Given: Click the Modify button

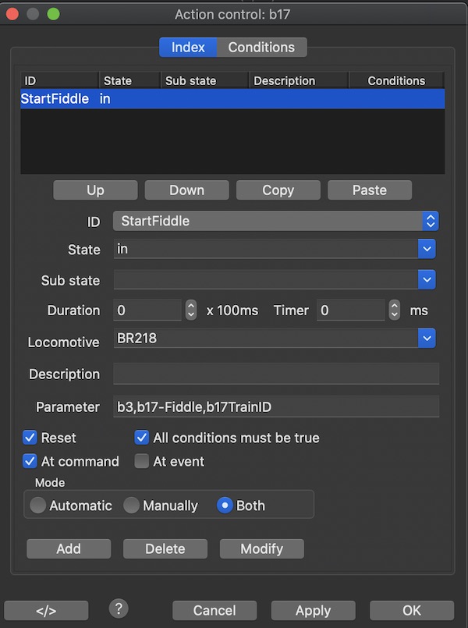Looking at the screenshot, I should click(x=261, y=548).
